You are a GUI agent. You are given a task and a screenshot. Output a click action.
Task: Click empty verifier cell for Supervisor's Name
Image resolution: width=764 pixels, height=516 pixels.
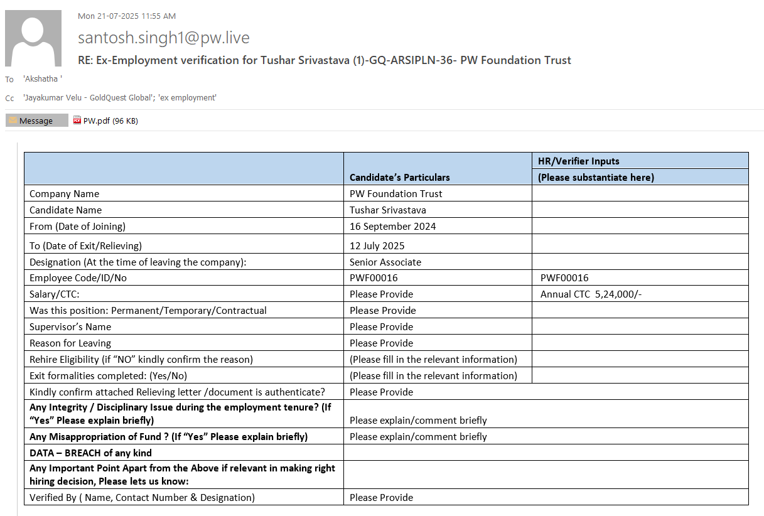click(640, 326)
